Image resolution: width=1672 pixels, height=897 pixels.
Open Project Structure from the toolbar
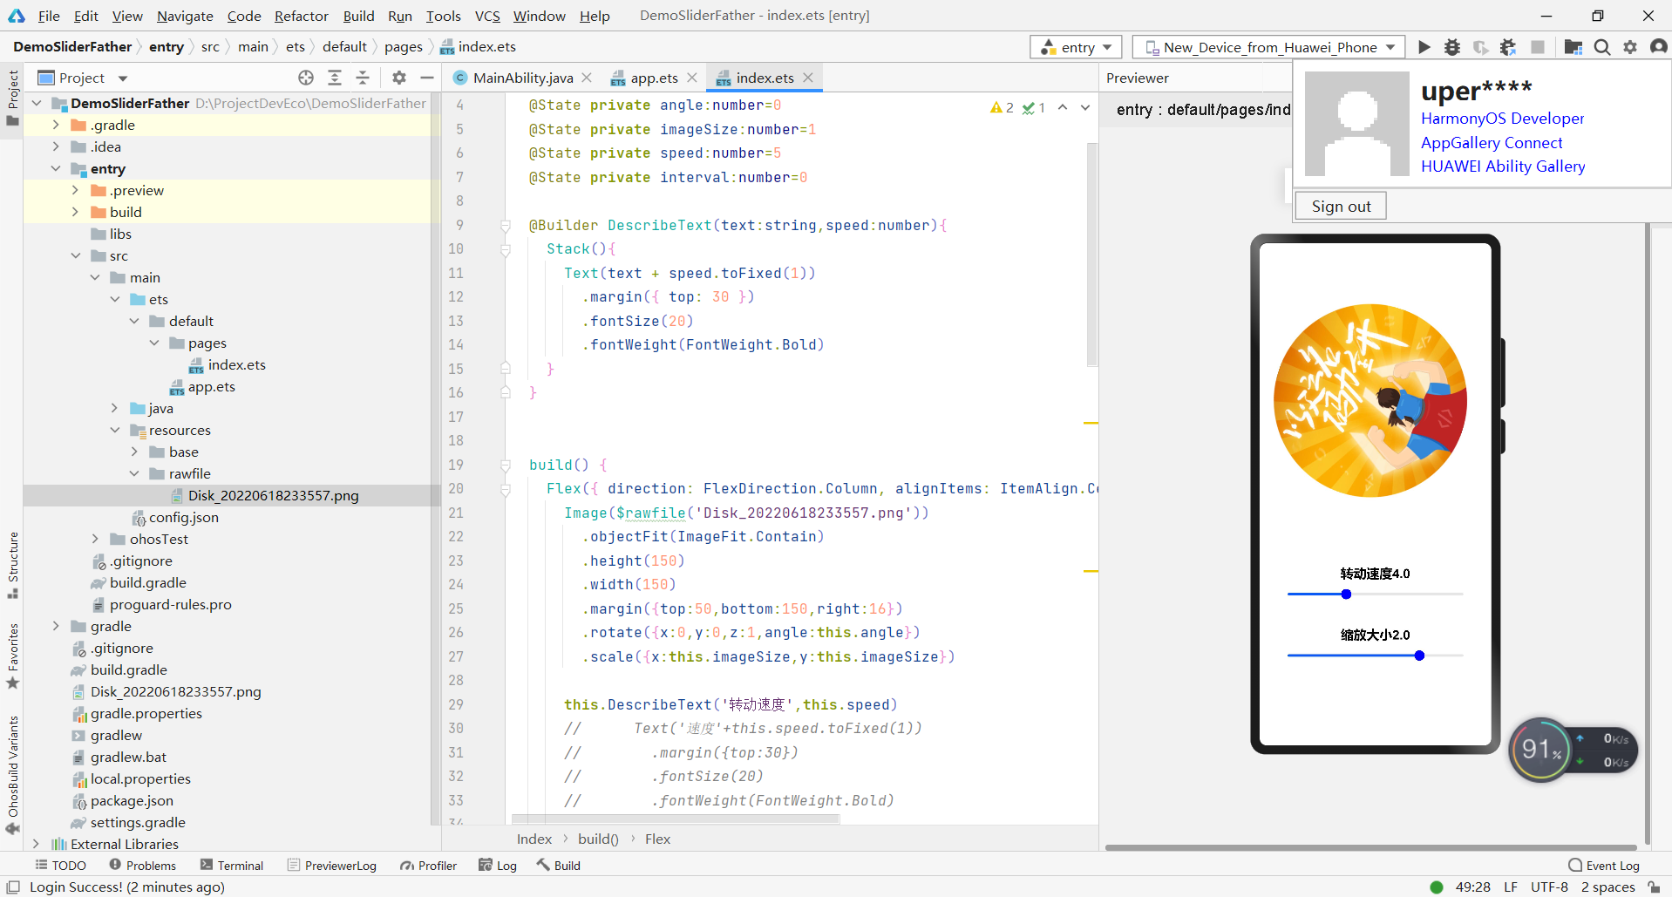[1573, 47]
